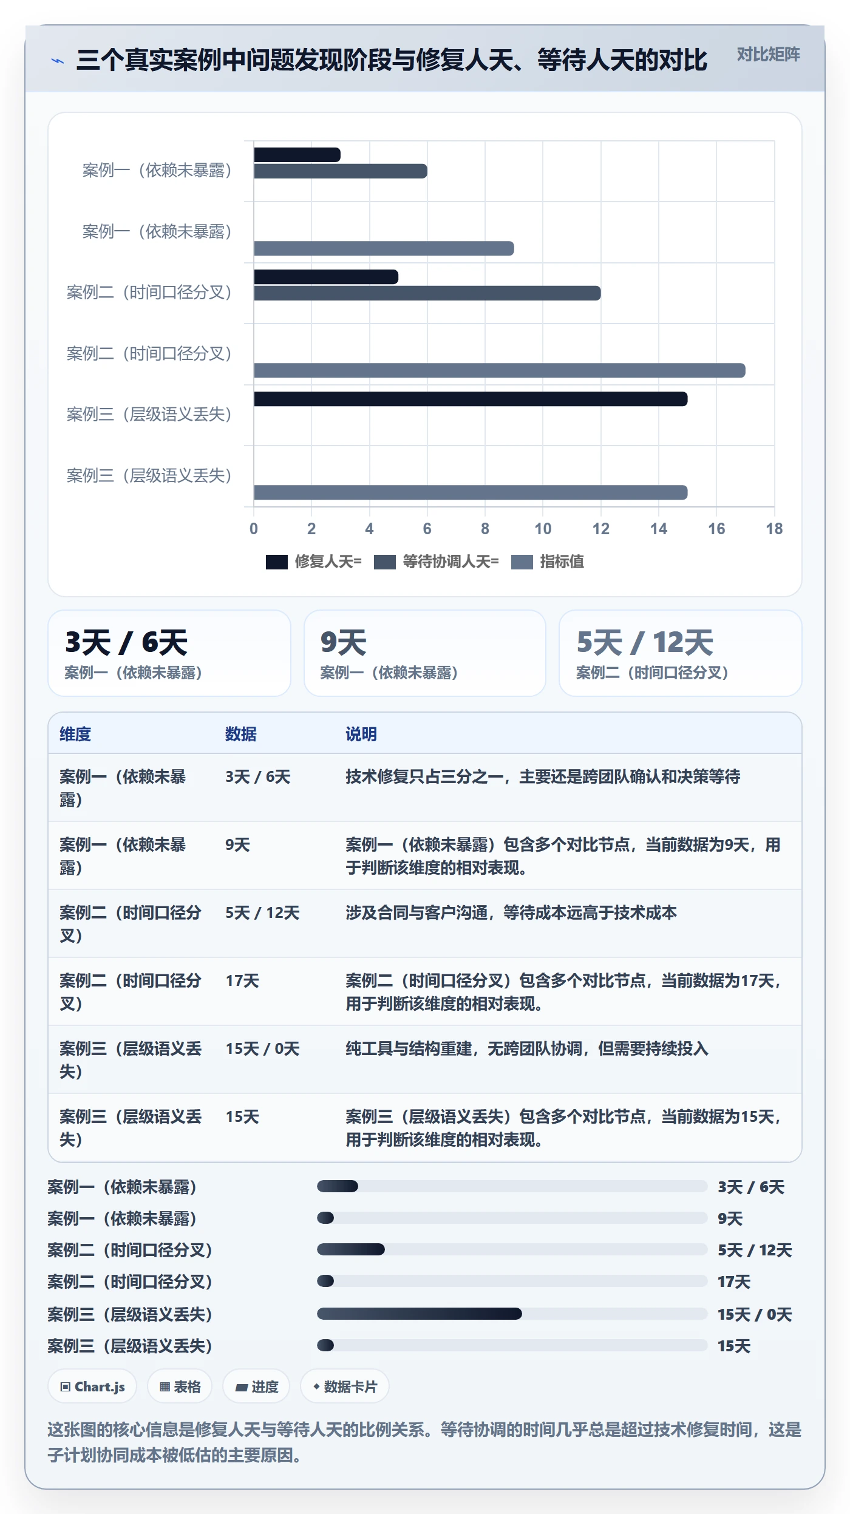Click the chart title heading text
This screenshot has height=1514, width=850.
pyautogui.click(x=392, y=60)
